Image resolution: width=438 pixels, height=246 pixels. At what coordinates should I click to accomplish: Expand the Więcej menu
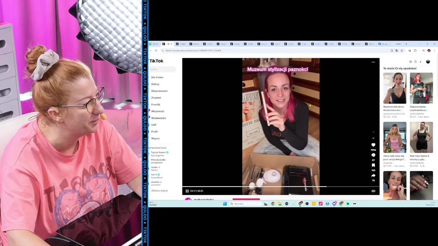coord(155,138)
